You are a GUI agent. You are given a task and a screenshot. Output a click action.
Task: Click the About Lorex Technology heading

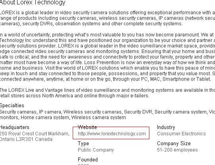pos(33,2)
